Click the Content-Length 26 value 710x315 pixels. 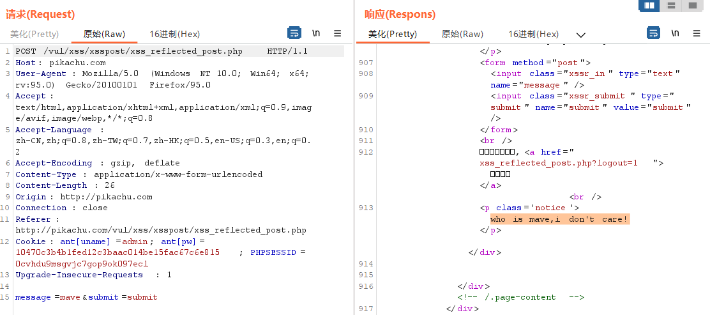[109, 185]
